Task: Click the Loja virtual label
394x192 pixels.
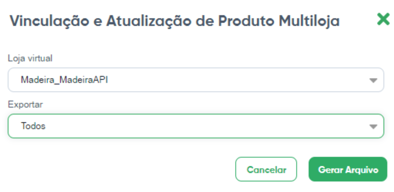Action: point(30,59)
